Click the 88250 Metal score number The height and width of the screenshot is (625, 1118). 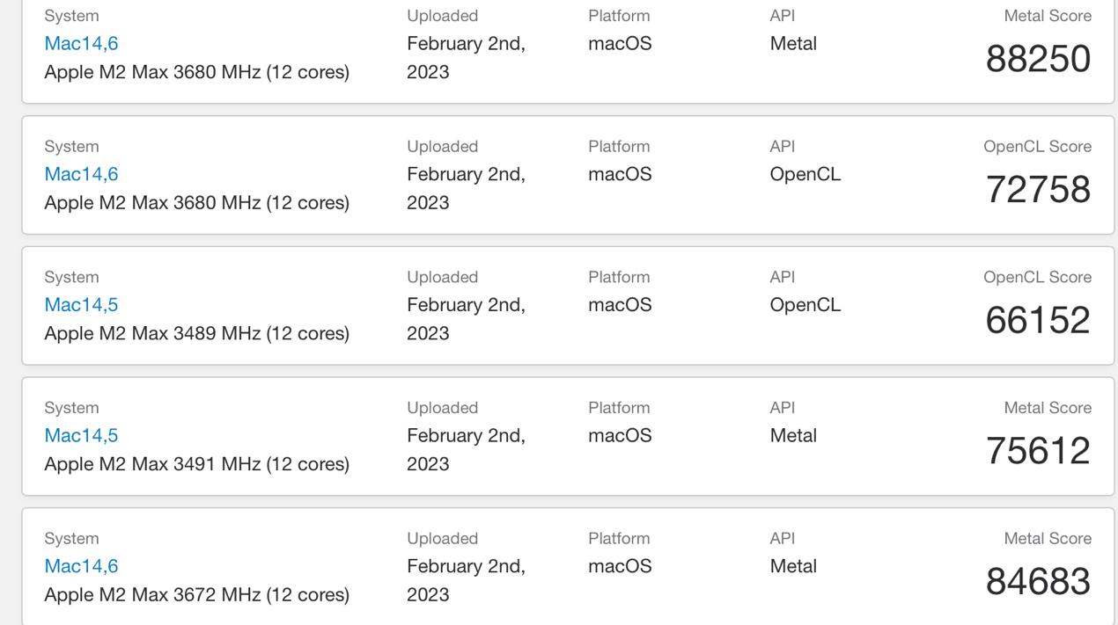click(x=1038, y=59)
